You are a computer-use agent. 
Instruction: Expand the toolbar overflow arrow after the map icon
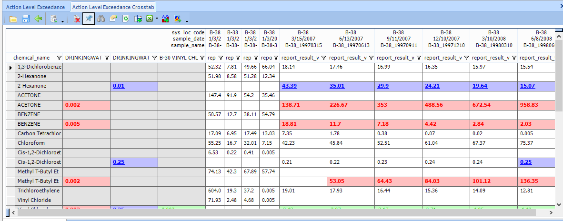(187, 21)
